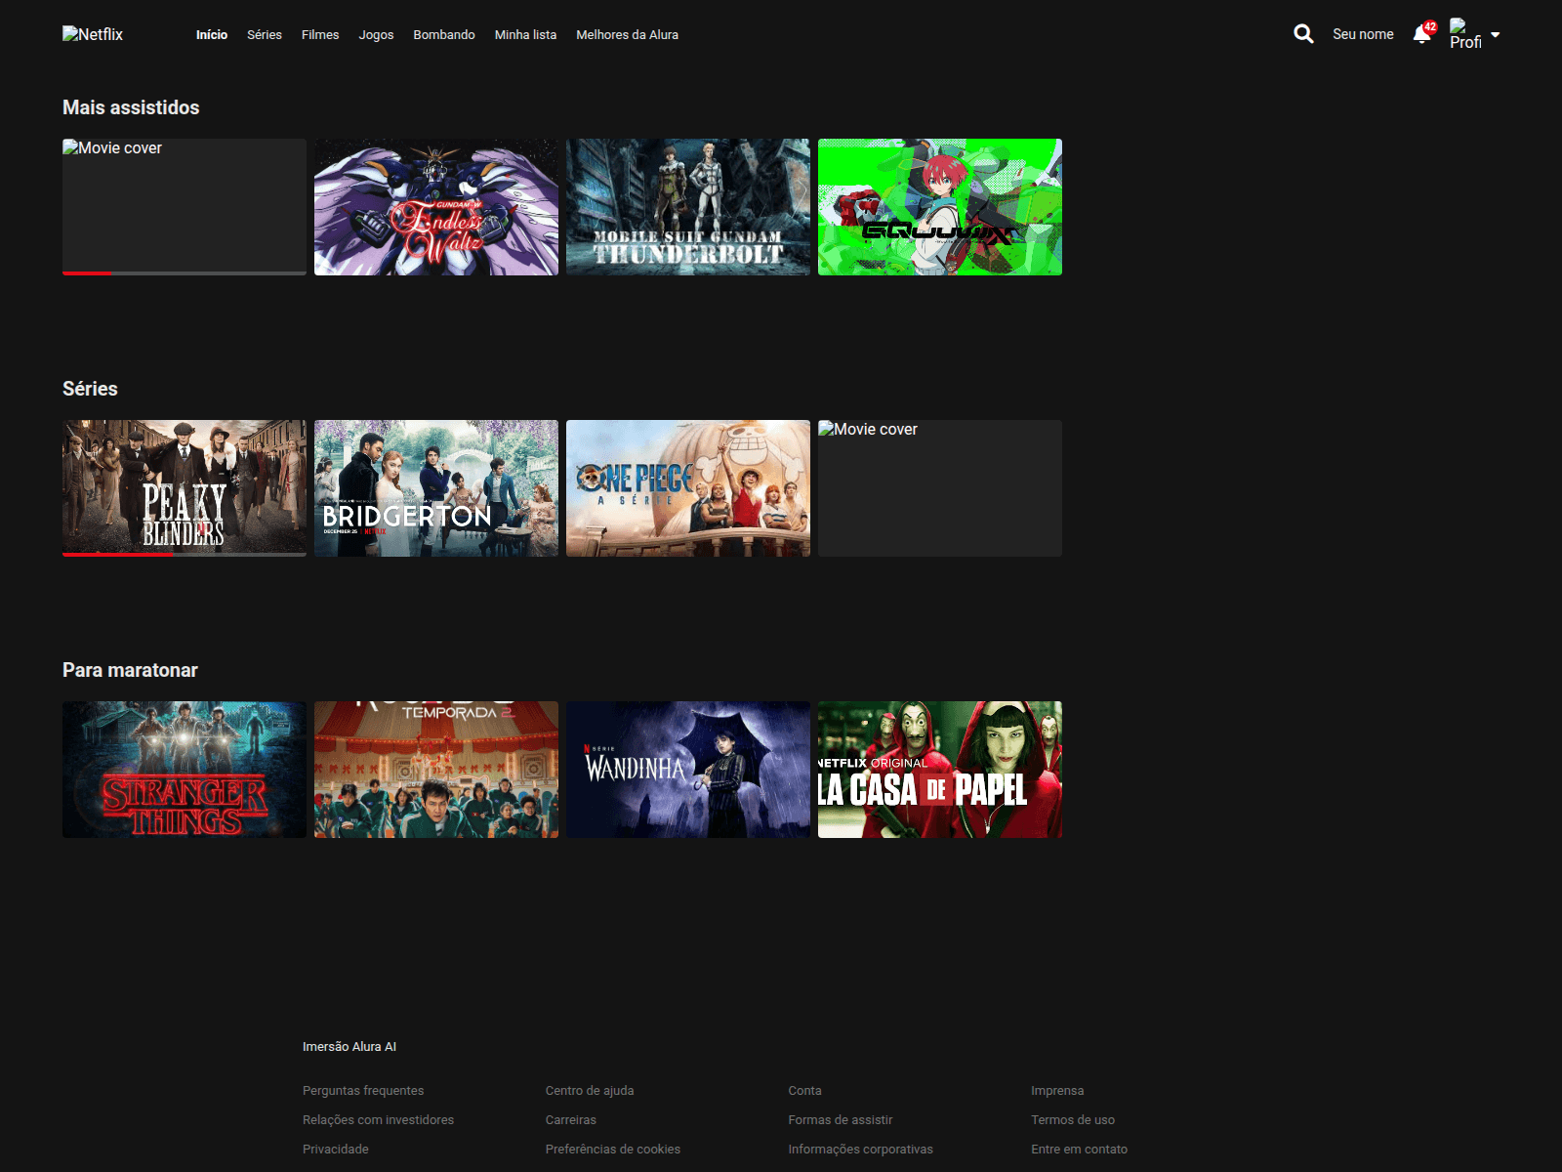Click the Mais assistidos section heading

[131, 107]
